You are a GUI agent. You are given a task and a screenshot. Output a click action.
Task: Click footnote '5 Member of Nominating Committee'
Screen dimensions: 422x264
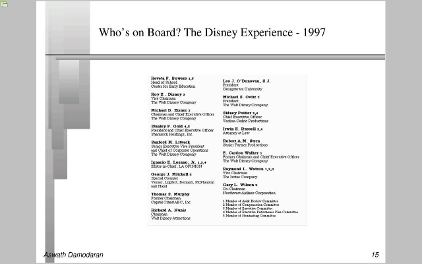(249, 216)
